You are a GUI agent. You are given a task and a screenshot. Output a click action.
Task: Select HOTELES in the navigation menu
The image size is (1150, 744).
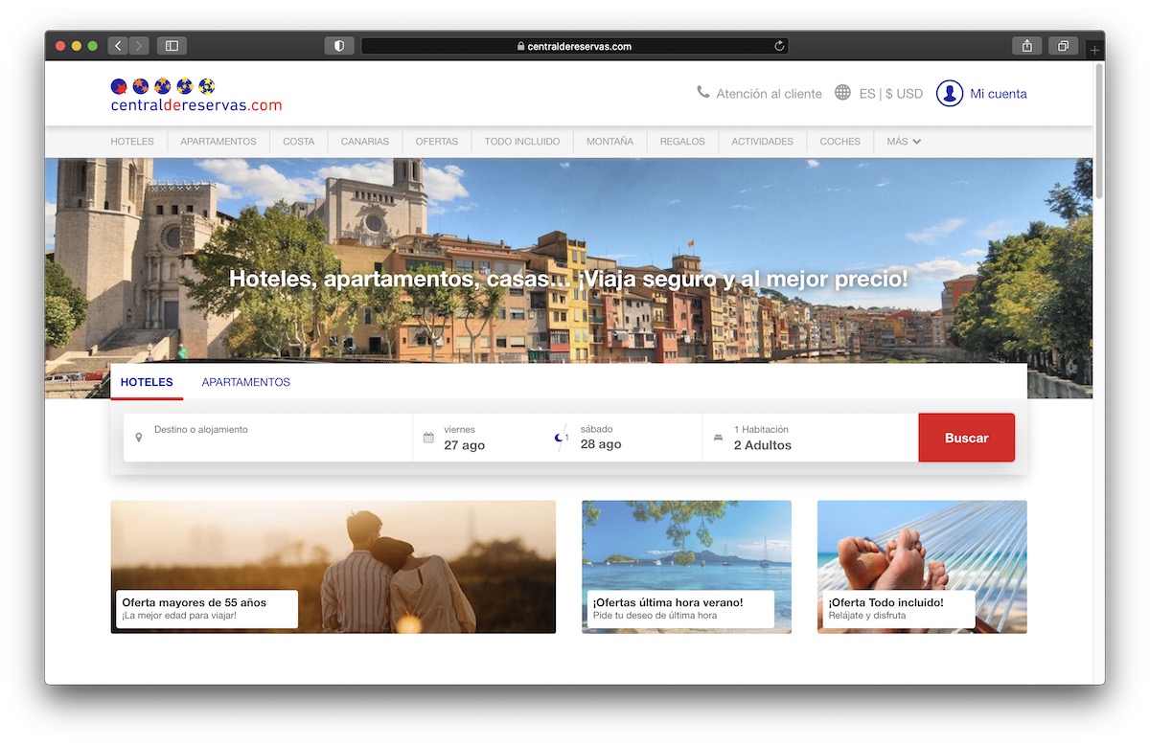coord(132,142)
